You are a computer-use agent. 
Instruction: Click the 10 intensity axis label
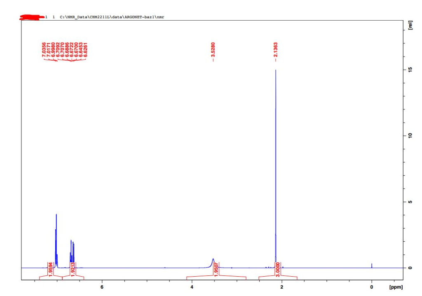point(410,136)
